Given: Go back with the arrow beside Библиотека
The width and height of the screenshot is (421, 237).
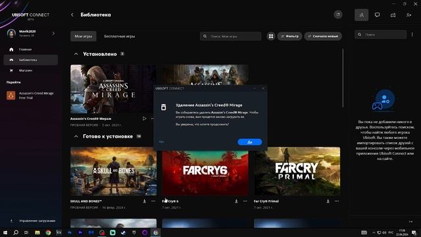Looking at the screenshot, I should [72, 14].
